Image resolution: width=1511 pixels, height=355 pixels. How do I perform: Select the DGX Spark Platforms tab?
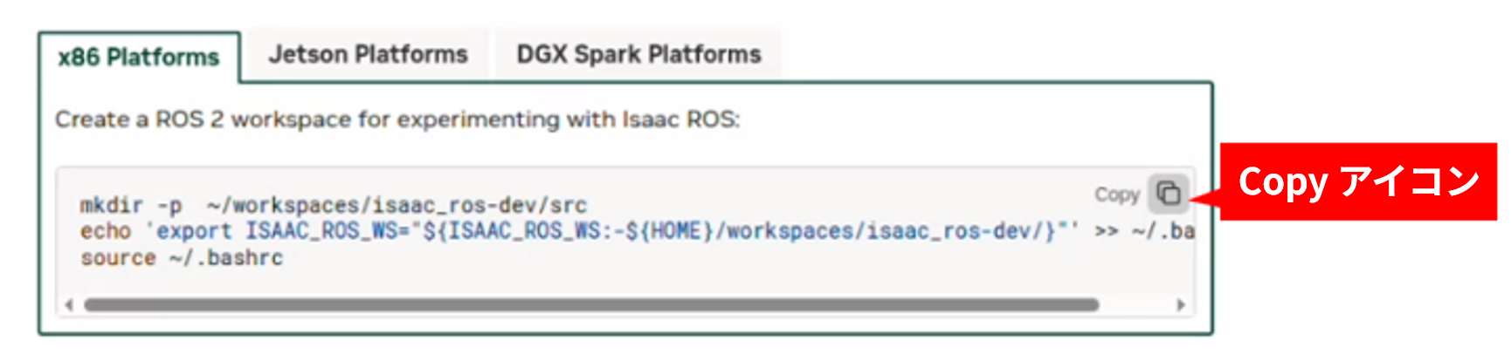(x=638, y=55)
